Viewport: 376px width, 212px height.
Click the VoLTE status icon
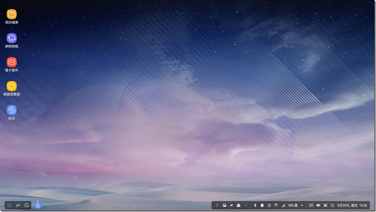click(x=269, y=205)
